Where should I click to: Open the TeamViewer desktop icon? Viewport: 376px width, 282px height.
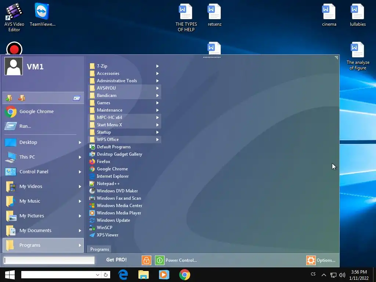(x=43, y=14)
